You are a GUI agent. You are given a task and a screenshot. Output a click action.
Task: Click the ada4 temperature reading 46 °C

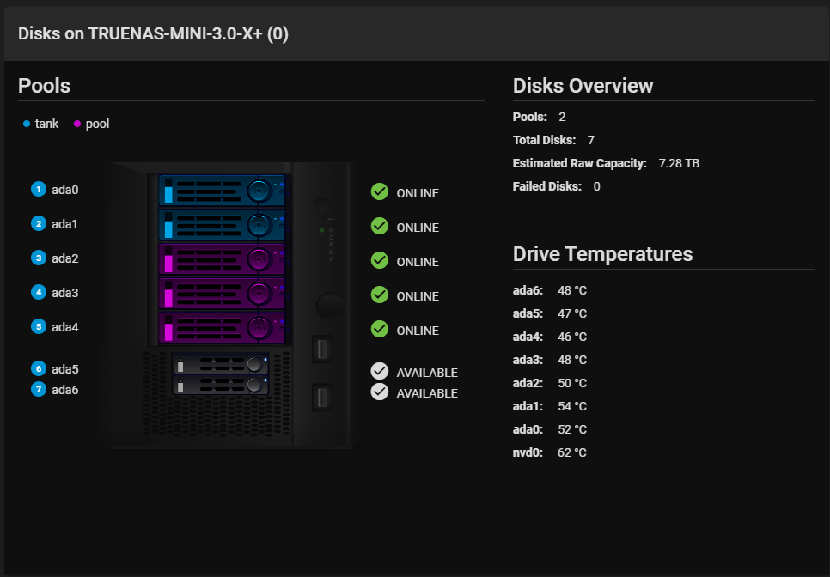[x=572, y=337]
